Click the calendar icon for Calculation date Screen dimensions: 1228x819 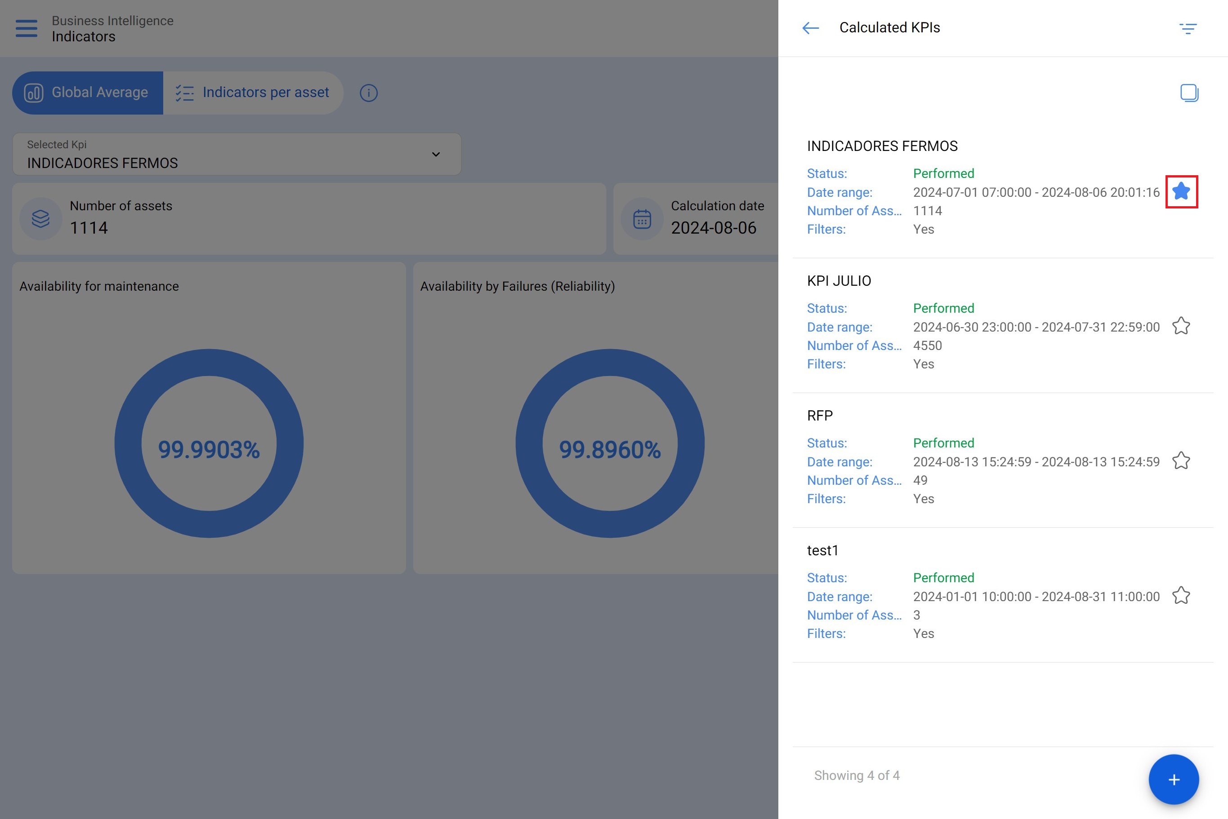642,219
